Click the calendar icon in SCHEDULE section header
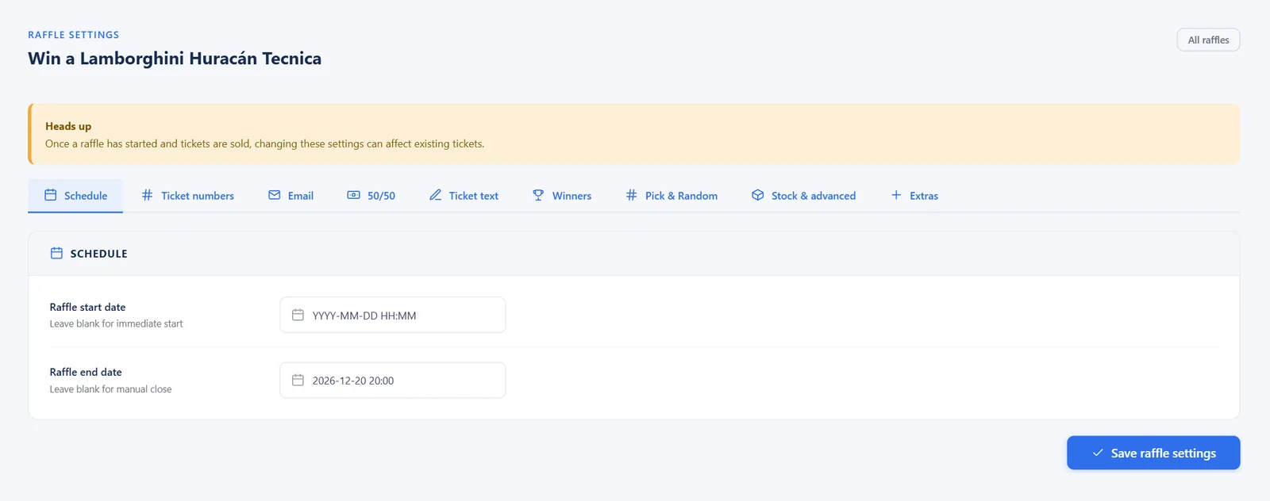This screenshot has height=501, width=1270. pyautogui.click(x=56, y=253)
